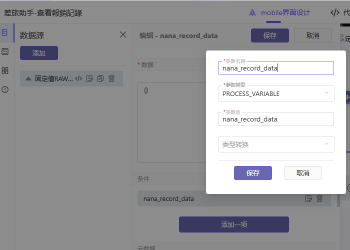Click code view icon on 固定值RAW row
This screenshot has width=350, height=250.
(78, 78)
